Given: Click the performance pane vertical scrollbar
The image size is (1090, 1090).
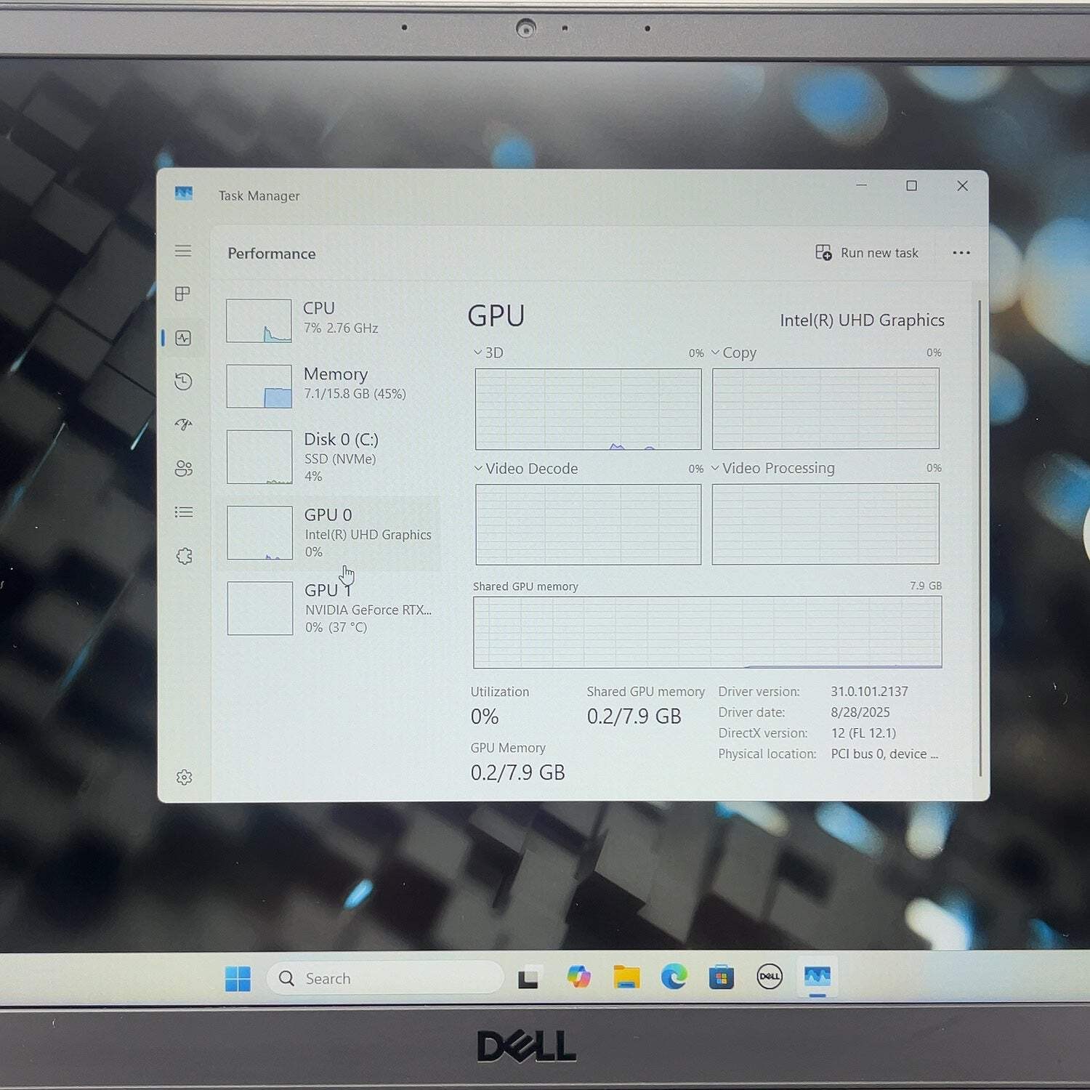Looking at the screenshot, I should pos(980,538).
